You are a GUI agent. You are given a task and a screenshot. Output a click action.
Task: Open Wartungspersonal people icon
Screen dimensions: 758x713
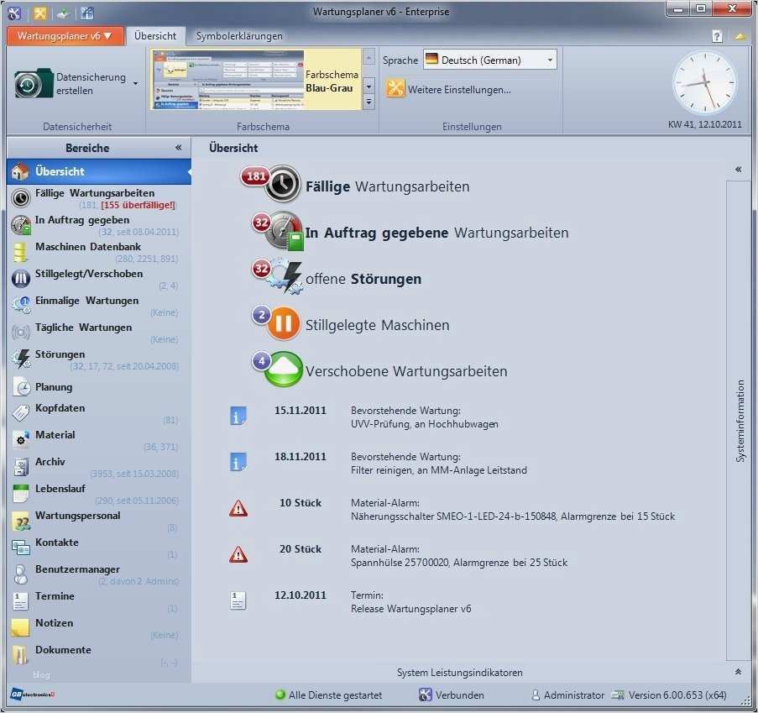(21, 521)
